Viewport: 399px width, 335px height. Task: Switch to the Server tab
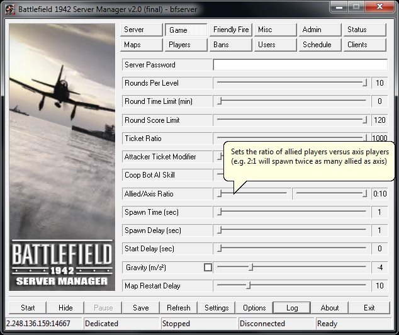pos(141,30)
